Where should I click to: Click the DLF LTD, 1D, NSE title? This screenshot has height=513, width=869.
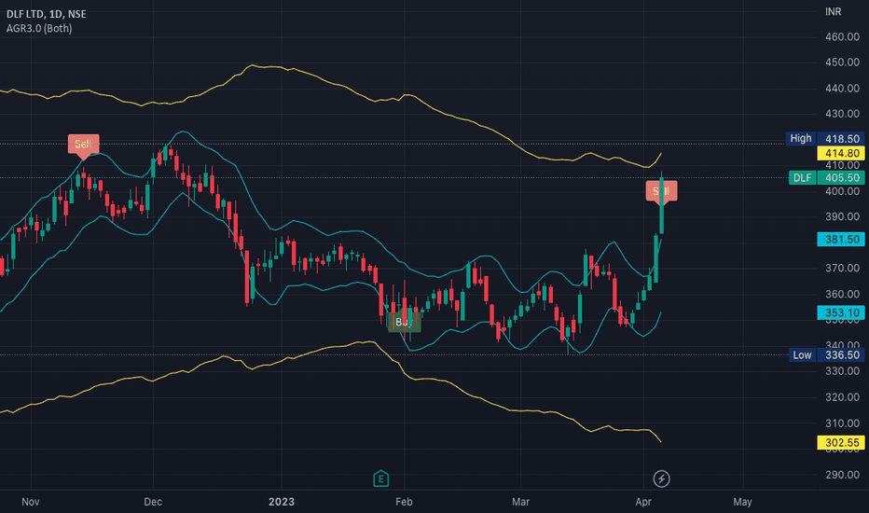(47, 14)
